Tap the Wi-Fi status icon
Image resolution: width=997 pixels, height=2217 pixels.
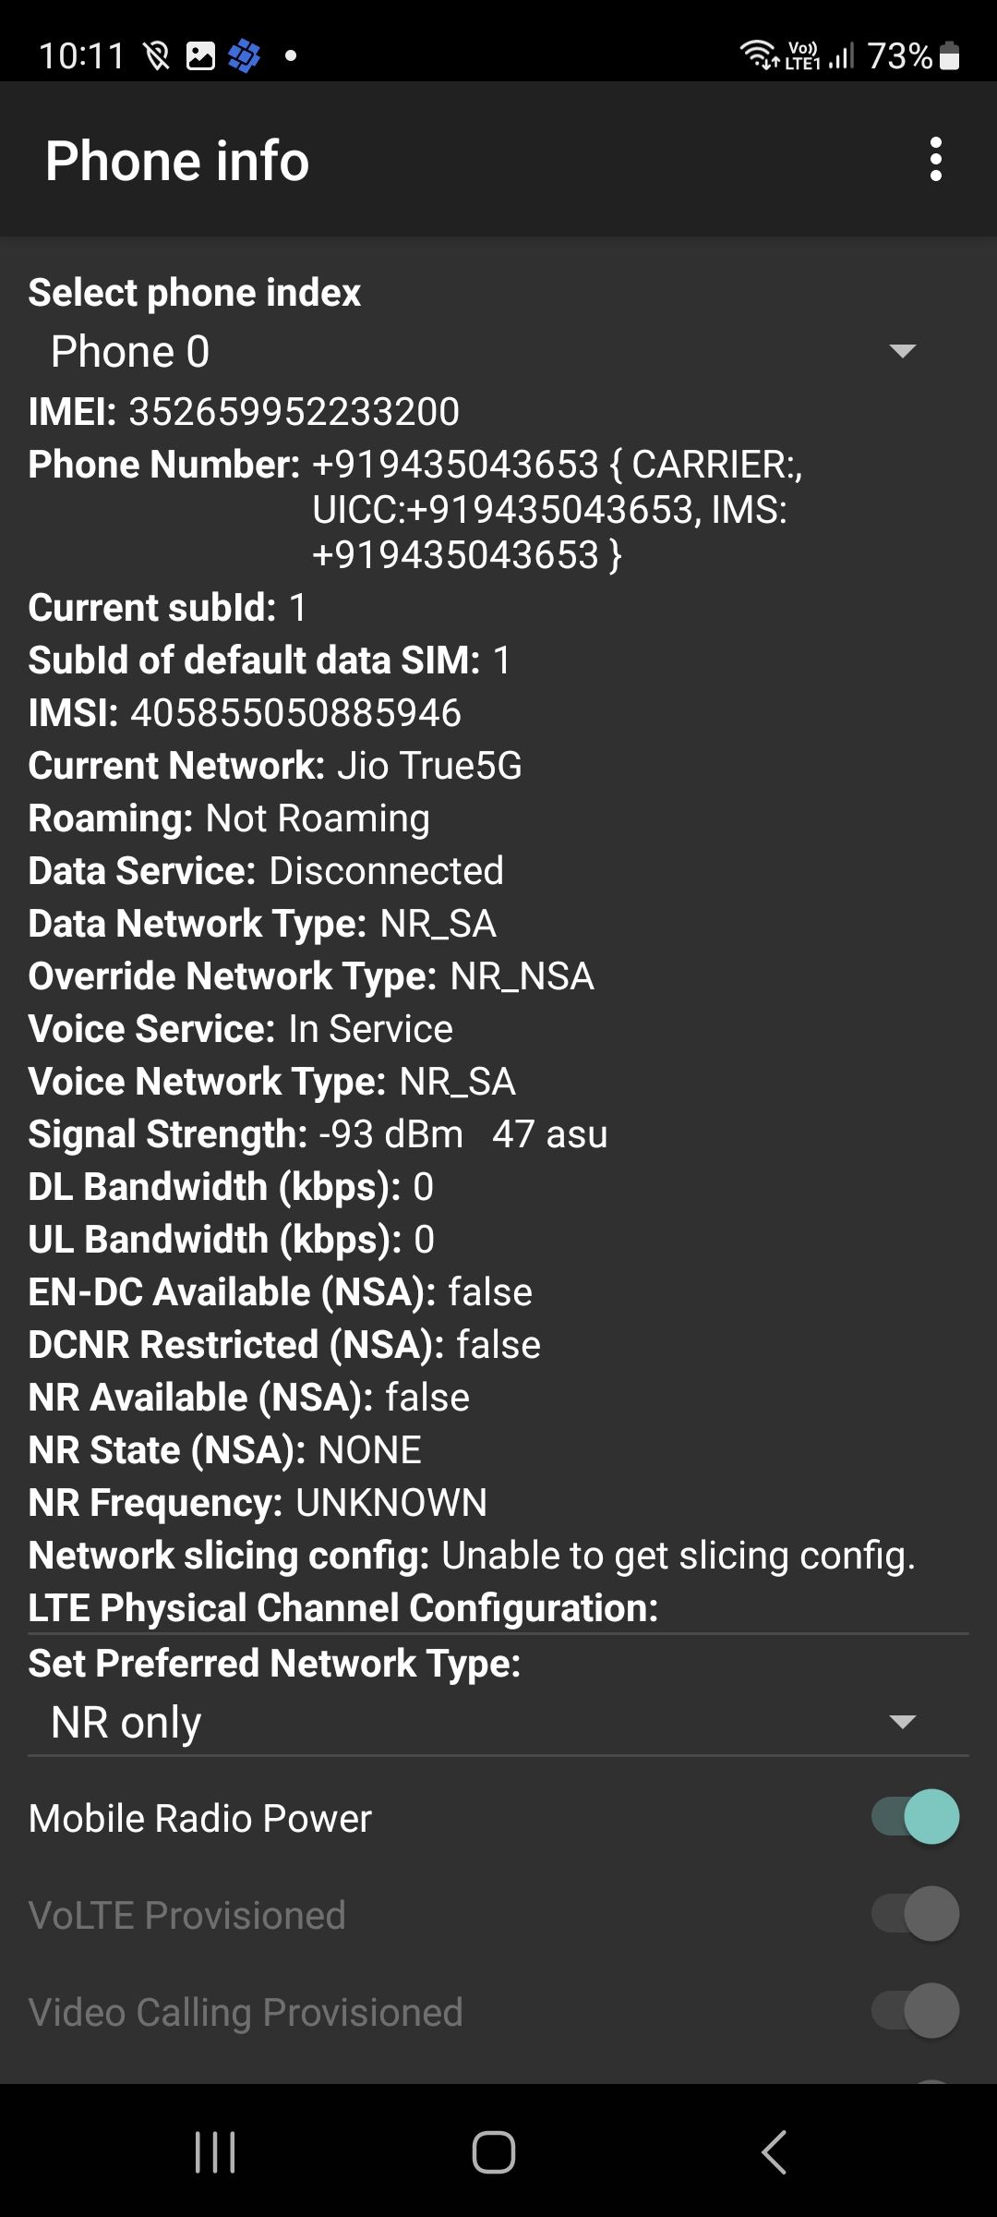(759, 55)
